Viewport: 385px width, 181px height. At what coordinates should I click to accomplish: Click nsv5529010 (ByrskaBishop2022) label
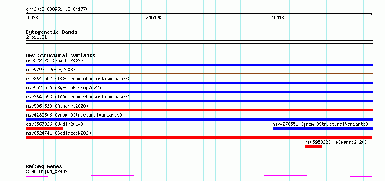click(64, 88)
